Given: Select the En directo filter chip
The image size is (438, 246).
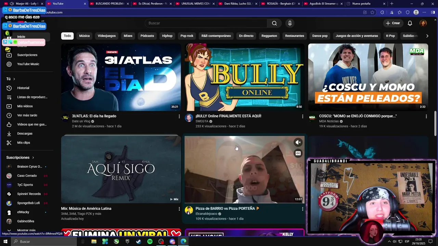Looking at the screenshot, I should [x=246, y=36].
